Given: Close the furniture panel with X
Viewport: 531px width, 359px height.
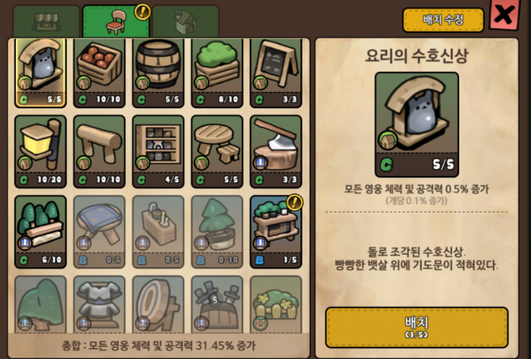Looking at the screenshot, I should 504,14.
